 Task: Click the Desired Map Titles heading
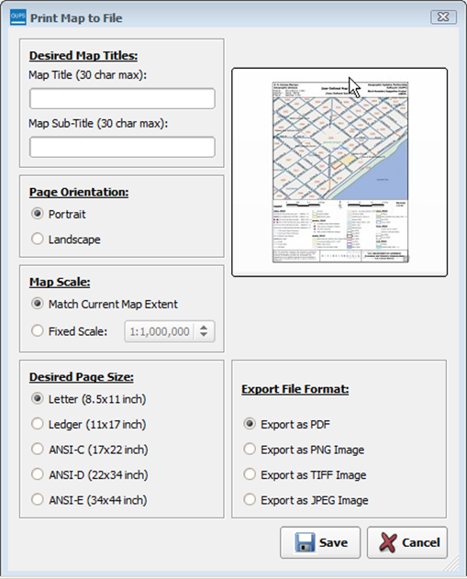[x=83, y=55]
